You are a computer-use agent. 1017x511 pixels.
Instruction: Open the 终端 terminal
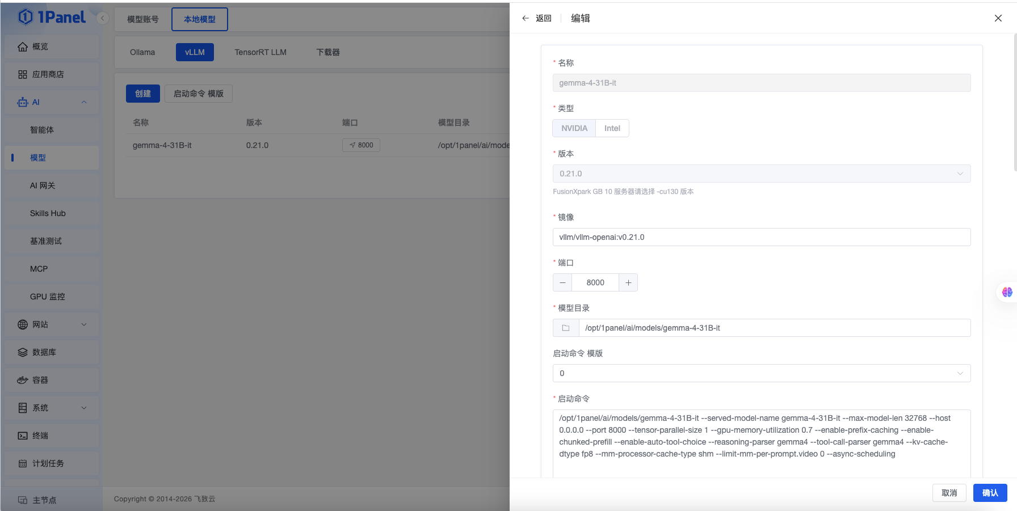[x=52, y=436]
